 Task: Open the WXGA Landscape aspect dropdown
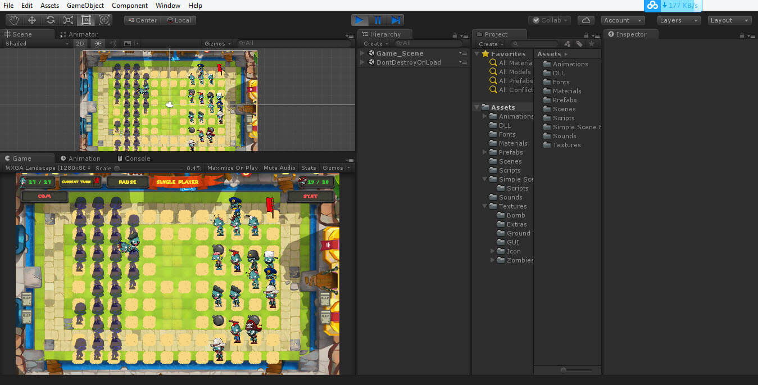[48, 167]
